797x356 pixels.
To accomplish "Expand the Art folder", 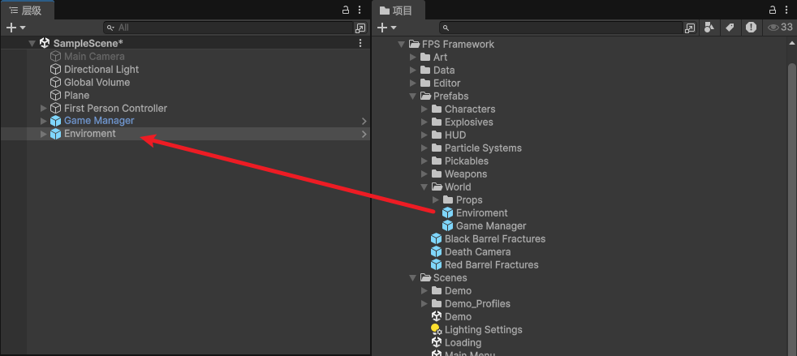I will coord(413,58).
